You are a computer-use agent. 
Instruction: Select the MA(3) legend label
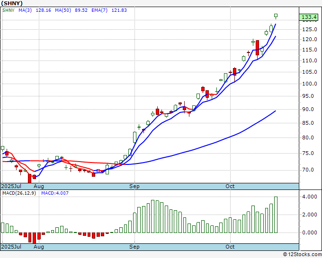(x=25, y=10)
